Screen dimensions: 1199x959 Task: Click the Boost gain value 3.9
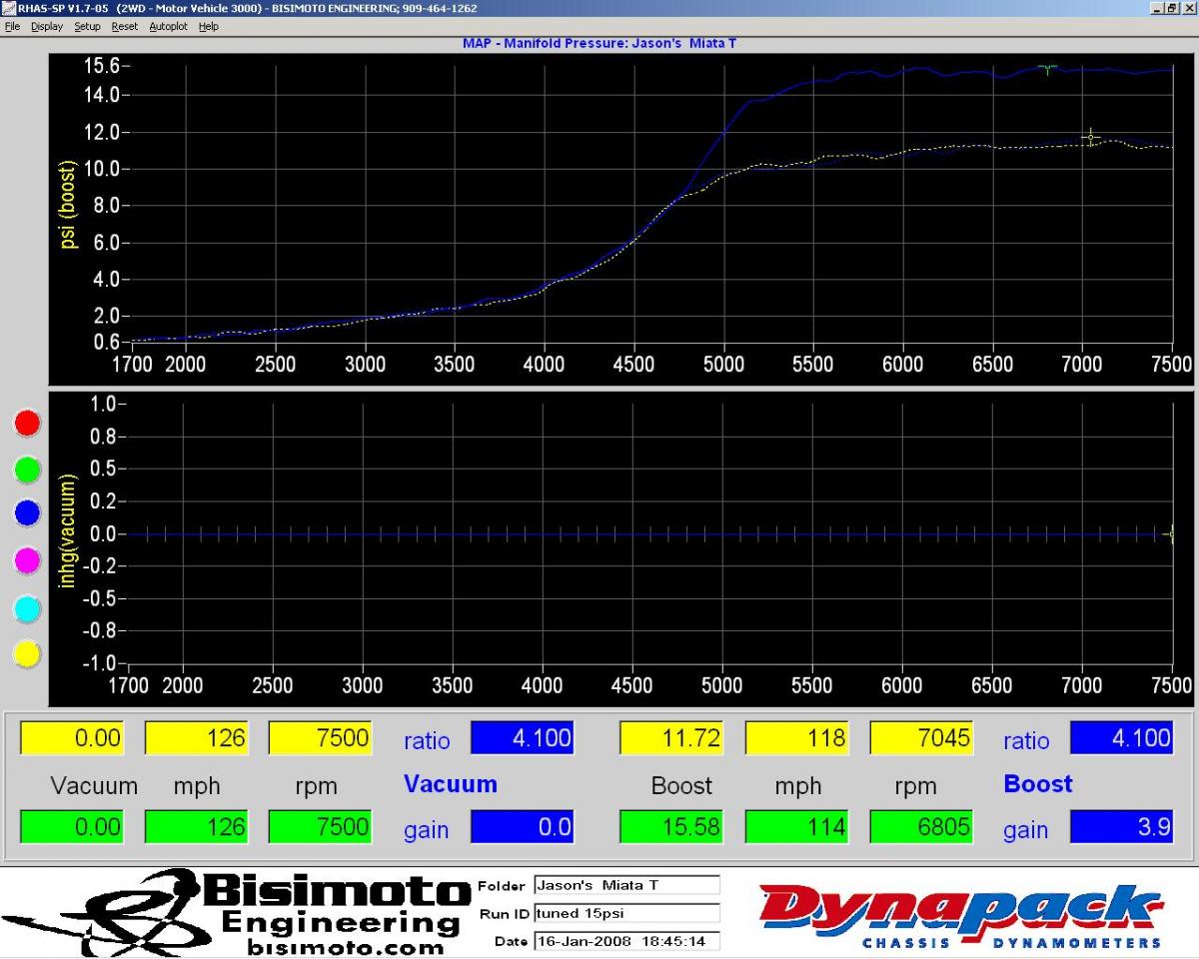(1120, 827)
